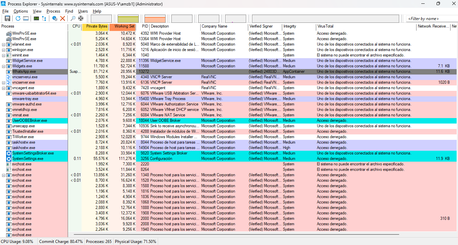The width and height of the screenshot is (458, 245).
Task: Select the TiWorker.exe process row
Action: [x=229, y=137]
